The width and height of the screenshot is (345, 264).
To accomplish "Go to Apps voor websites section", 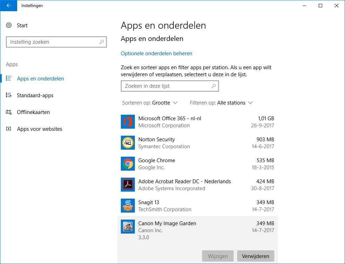I will 40,129.
